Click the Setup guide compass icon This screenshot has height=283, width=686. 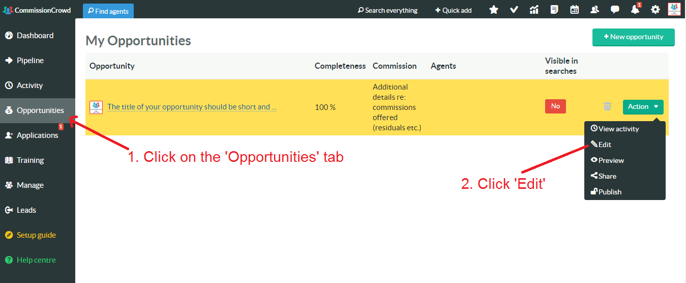click(9, 235)
